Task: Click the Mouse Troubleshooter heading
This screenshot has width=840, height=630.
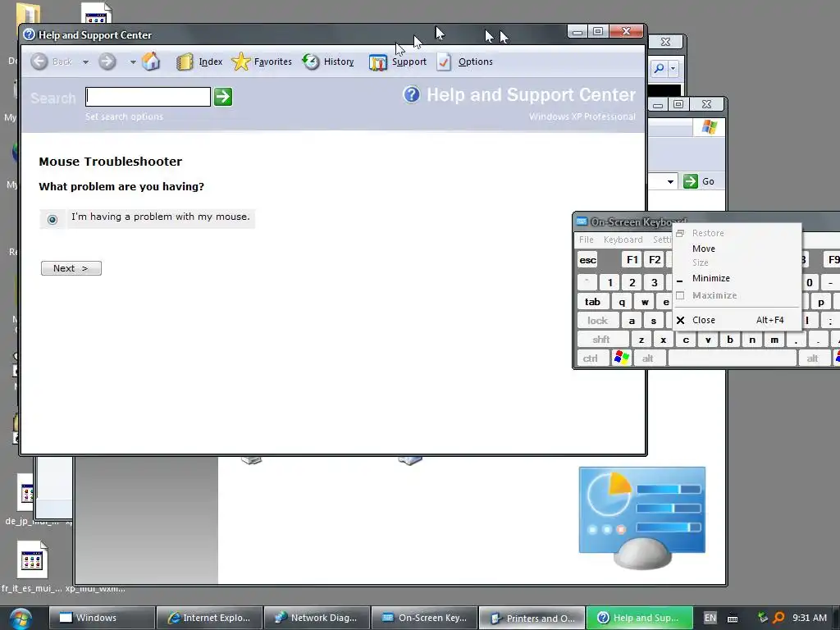Action: [111, 162]
